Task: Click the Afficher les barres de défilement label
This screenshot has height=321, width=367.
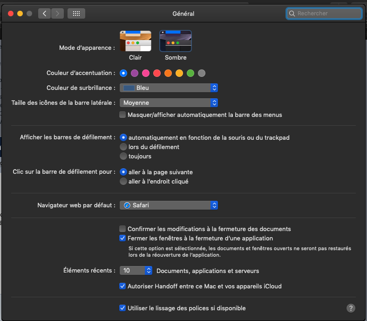Action: pyautogui.click(x=68, y=137)
